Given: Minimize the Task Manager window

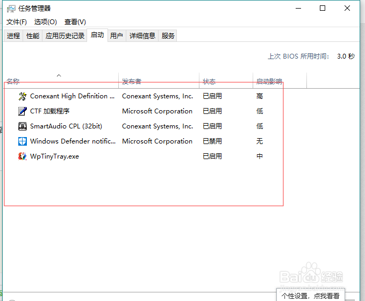Looking at the screenshot, I should (298, 9).
